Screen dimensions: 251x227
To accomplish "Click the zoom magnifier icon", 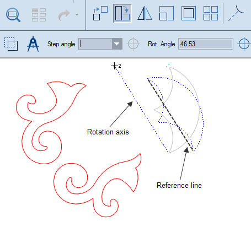I will (13, 15).
